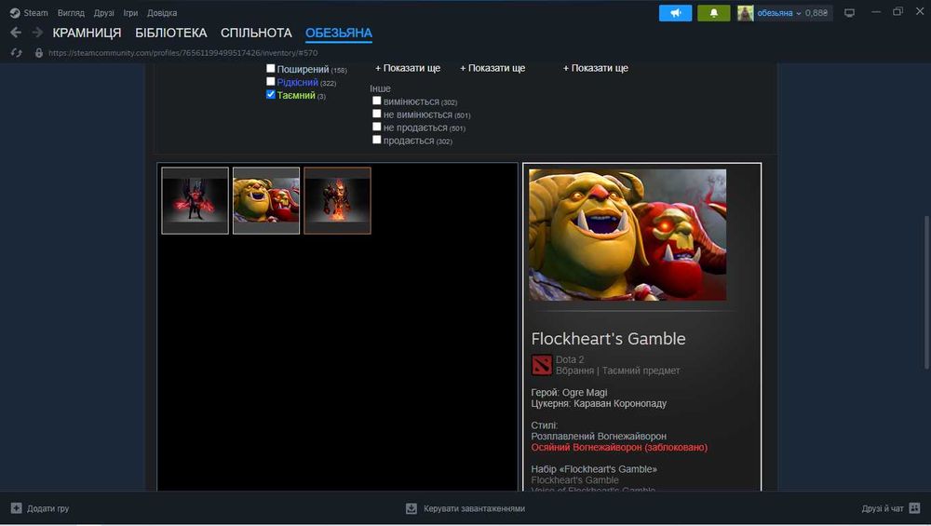Expand first Показати ще filter list
This screenshot has width=931, height=526.
(x=408, y=68)
